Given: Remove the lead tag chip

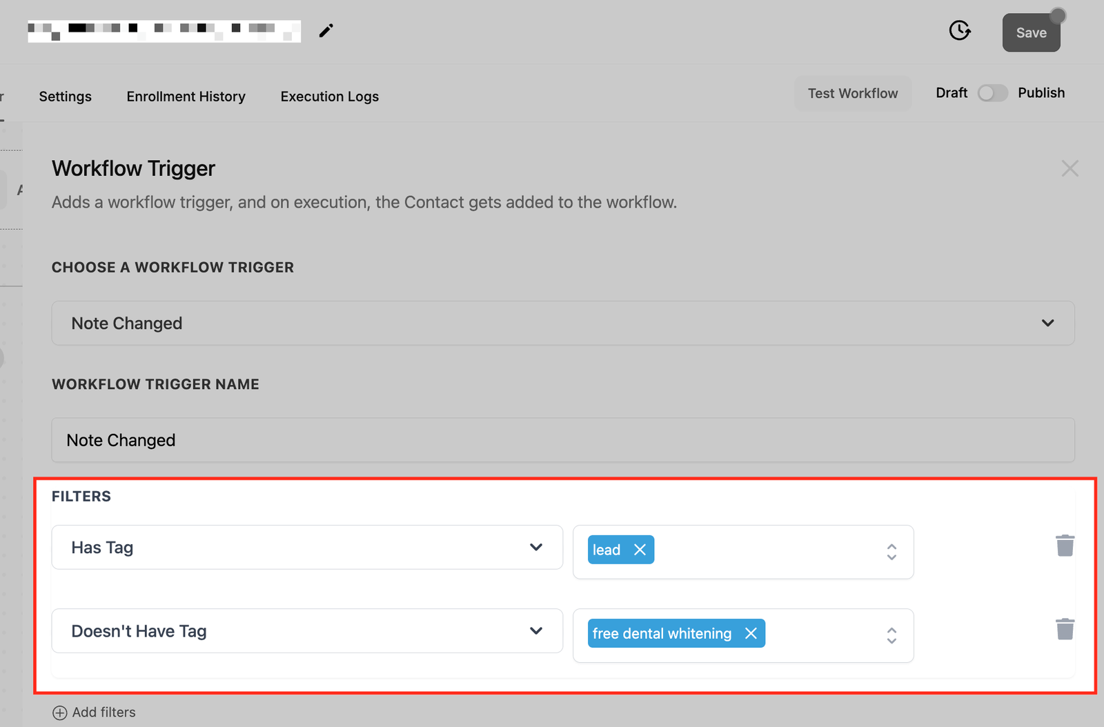Looking at the screenshot, I should (640, 550).
